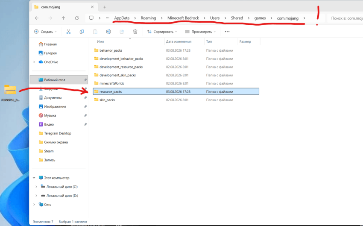The image size is (363, 226).
Task: Click AppData in the breadcrumb path
Action: pos(122,18)
